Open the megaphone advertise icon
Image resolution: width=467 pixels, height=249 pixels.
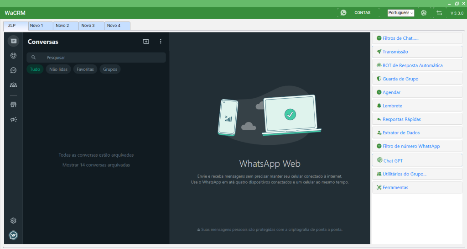(x=13, y=120)
